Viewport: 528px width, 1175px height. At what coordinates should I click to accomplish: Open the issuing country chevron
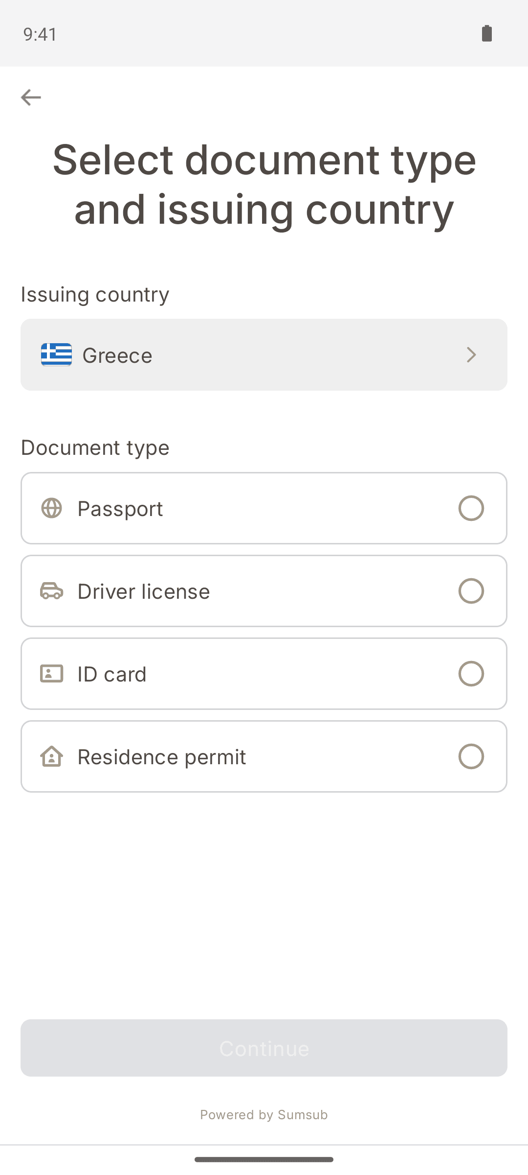471,355
